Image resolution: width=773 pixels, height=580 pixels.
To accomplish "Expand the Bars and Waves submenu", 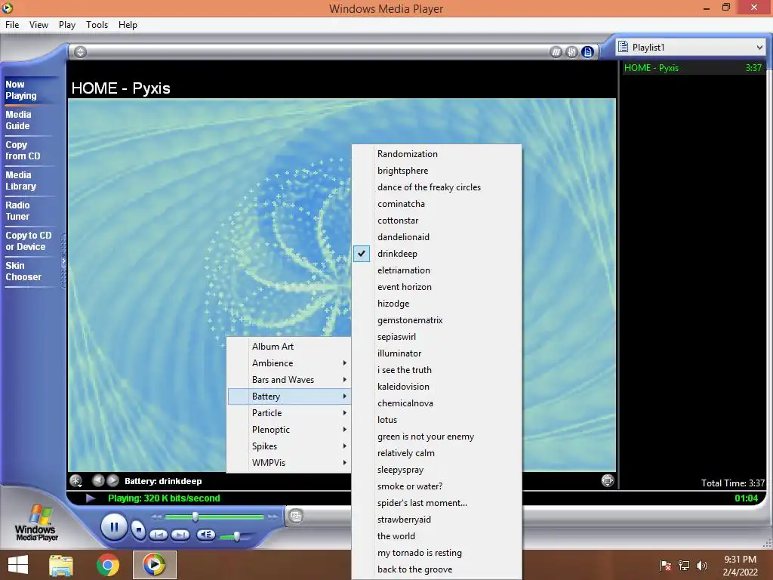I will point(289,380).
